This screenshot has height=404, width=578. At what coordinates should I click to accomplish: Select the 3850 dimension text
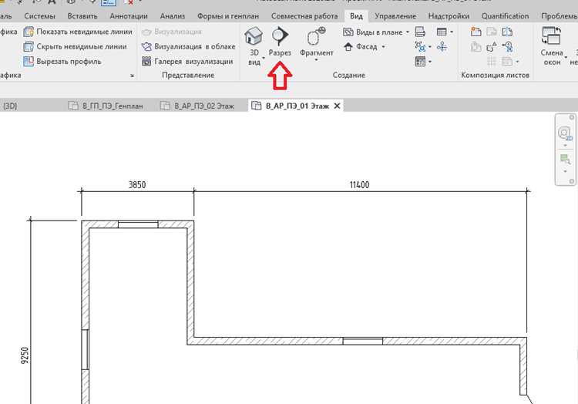tap(137, 185)
